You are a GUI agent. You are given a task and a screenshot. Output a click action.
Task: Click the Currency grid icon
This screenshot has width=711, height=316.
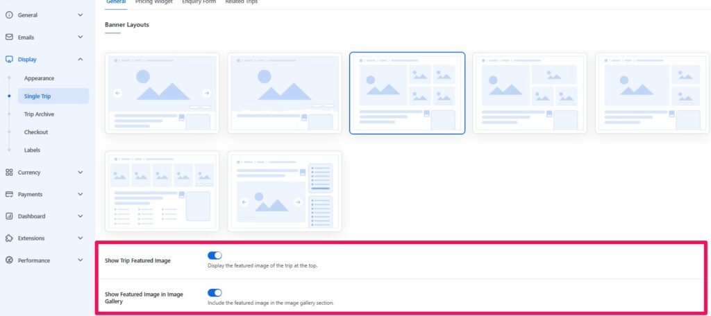[9, 173]
